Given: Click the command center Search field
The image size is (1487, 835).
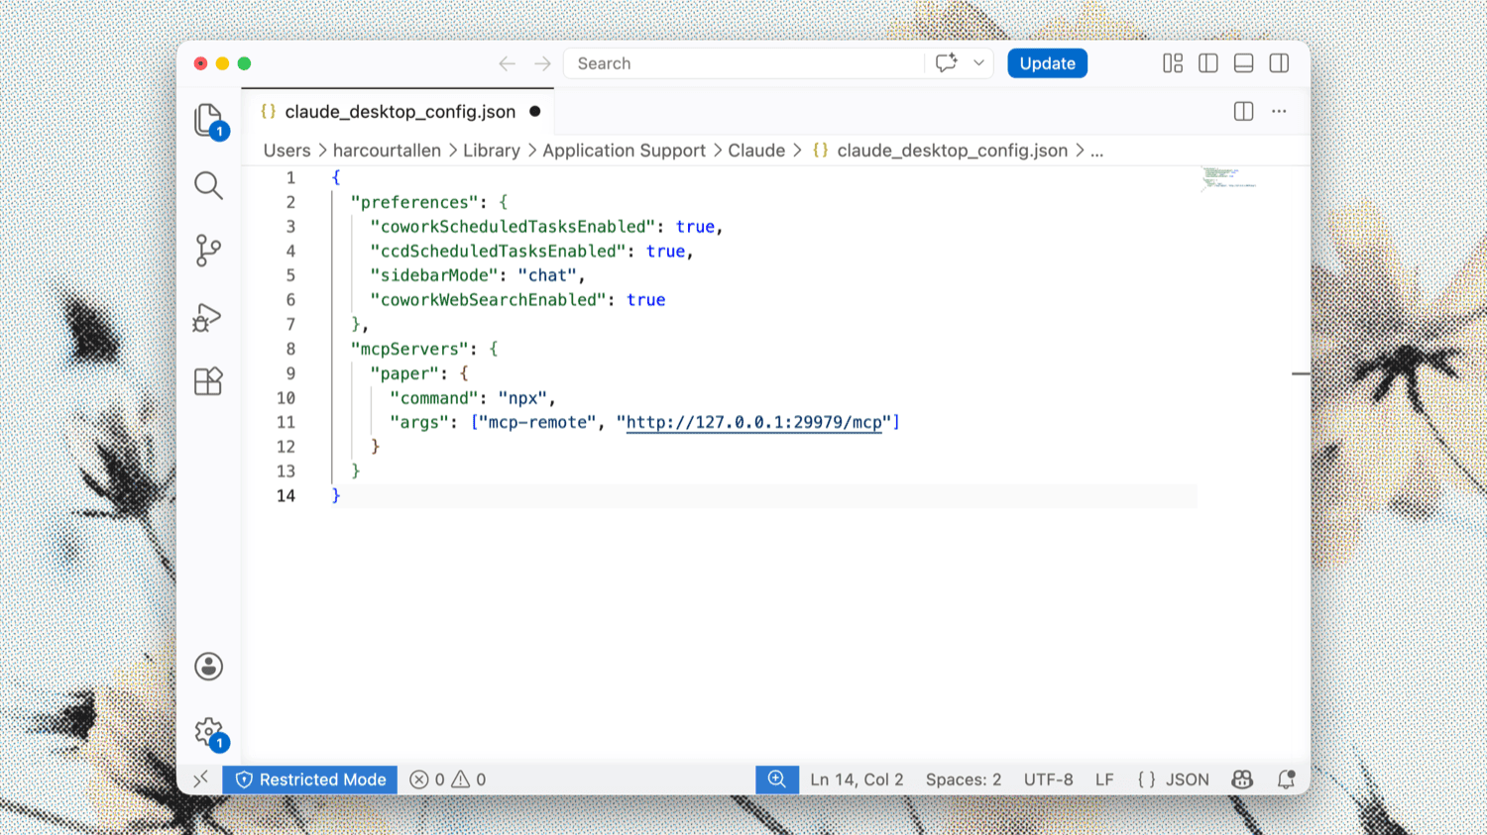Looking at the screenshot, I should tap(743, 63).
